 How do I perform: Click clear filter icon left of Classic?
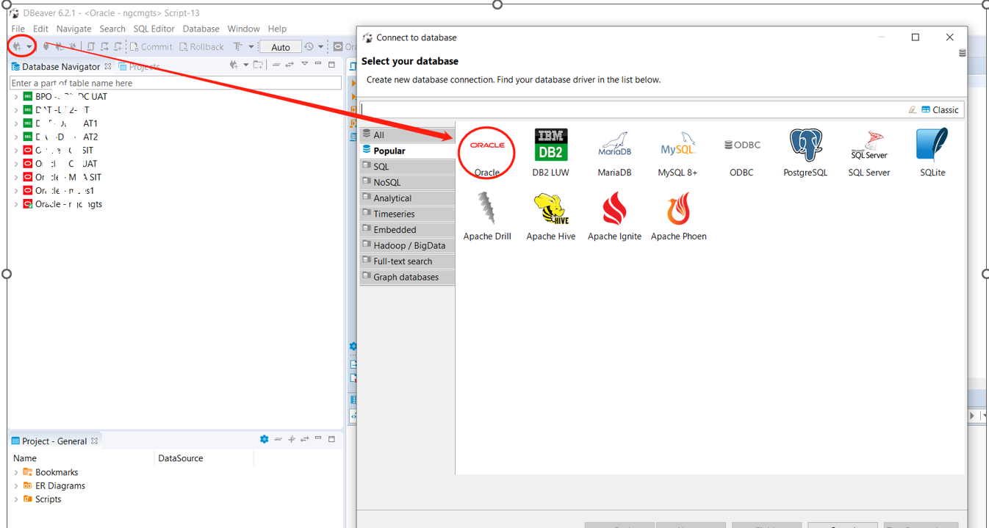[913, 109]
